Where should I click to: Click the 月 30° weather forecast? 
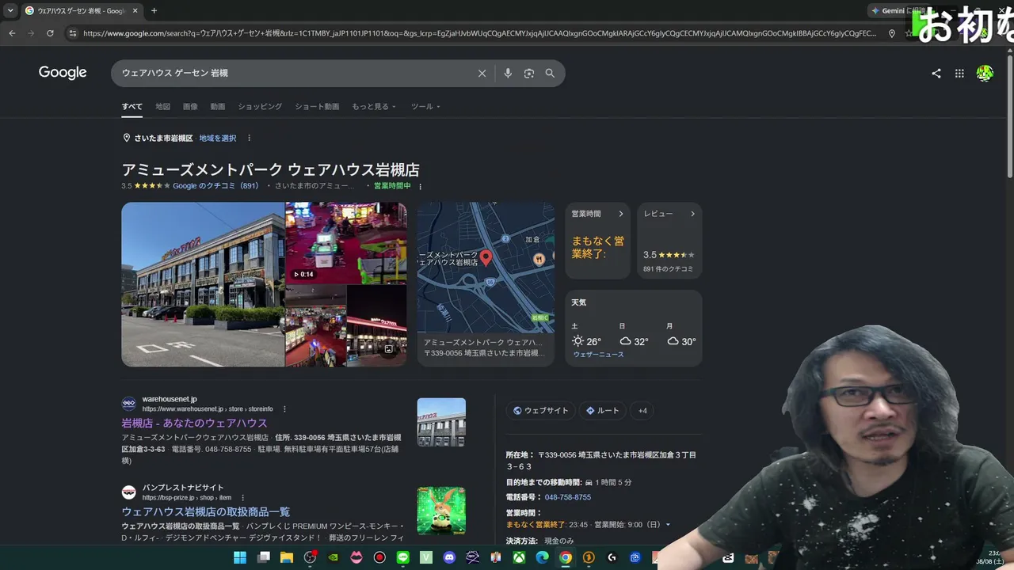tap(681, 336)
